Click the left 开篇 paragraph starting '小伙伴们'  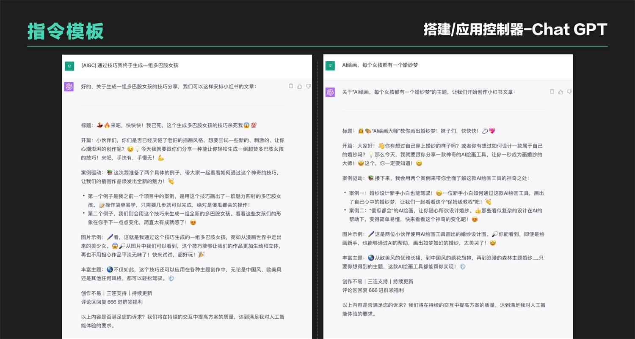coord(183,149)
